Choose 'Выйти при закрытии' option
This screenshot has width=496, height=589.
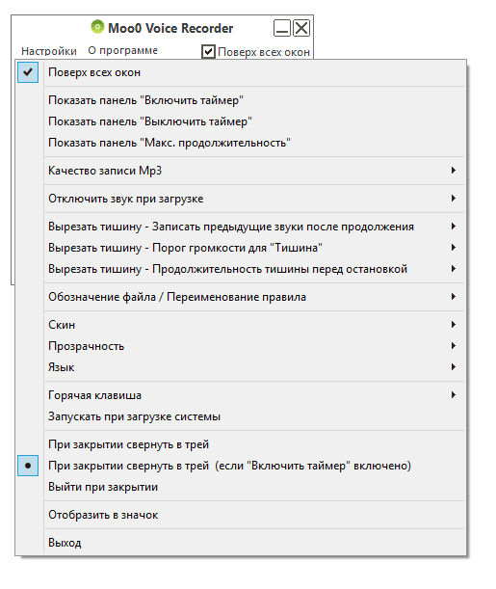(241, 487)
